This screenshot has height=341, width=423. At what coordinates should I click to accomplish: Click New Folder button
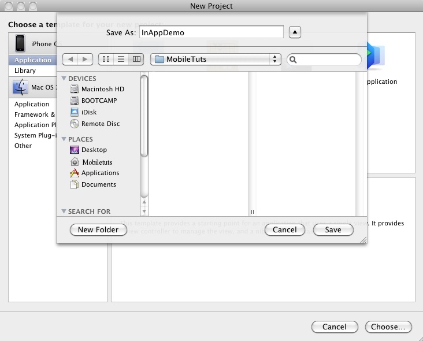click(98, 230)
